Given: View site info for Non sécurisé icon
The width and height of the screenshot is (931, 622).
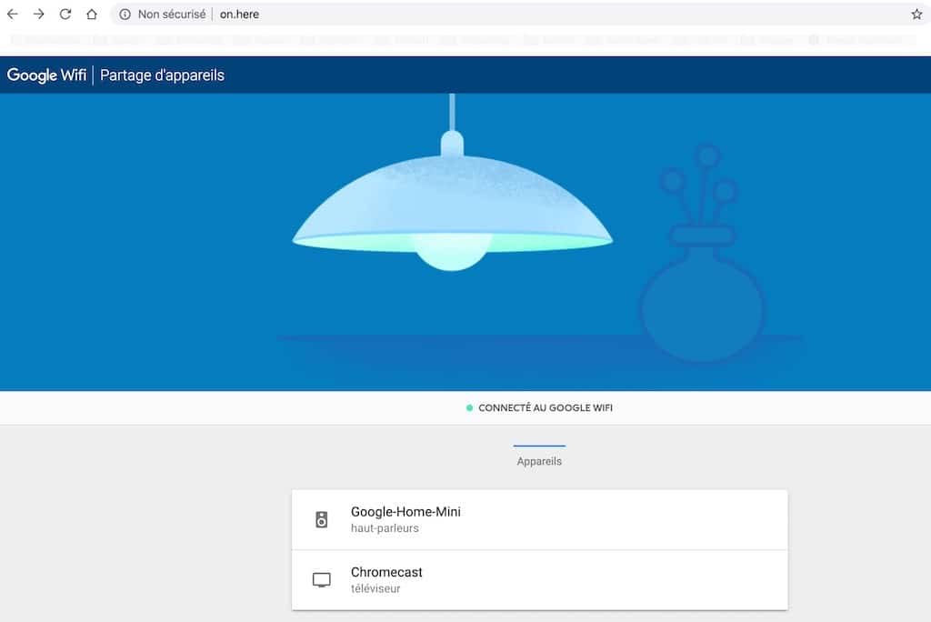Looking at the screenshot, I should (125, 15).
